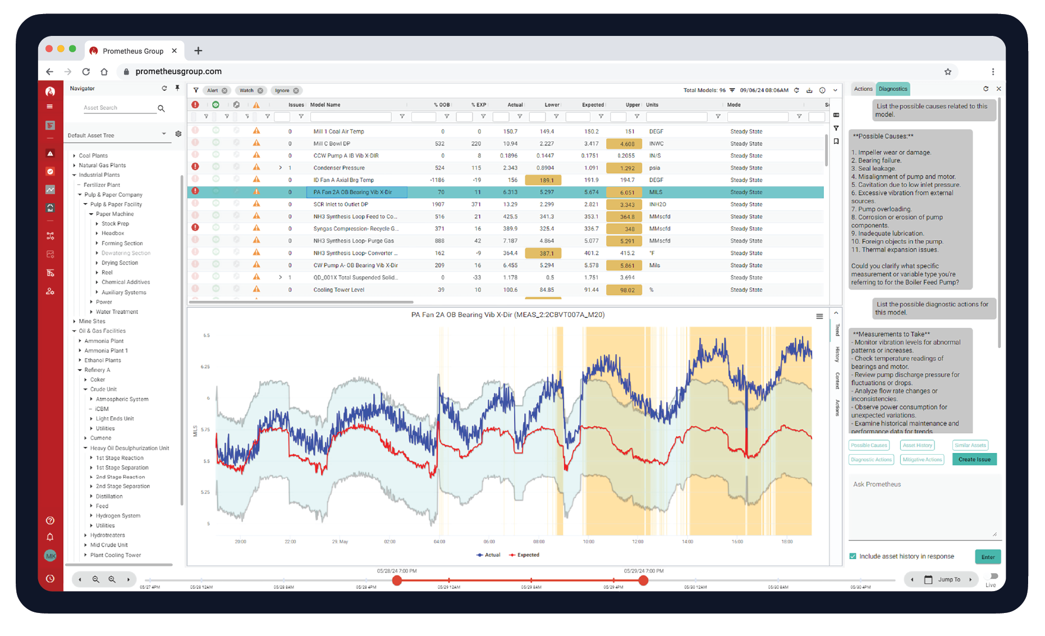This screenshot has height=636, width=1045.
Task: Enable Include asset history in response
Action: tap(853, 556)
